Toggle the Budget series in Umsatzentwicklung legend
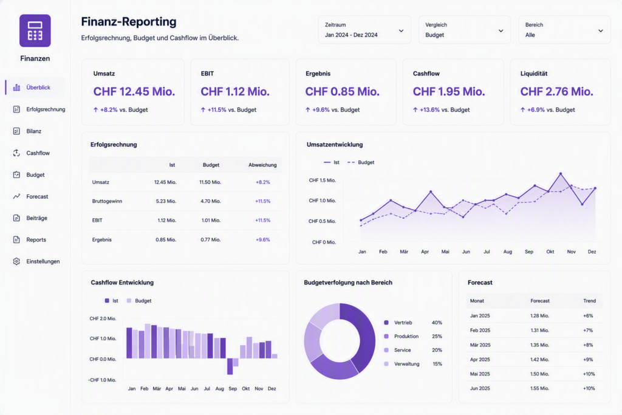Screen dimensions: 622x415 click(361, 162)
